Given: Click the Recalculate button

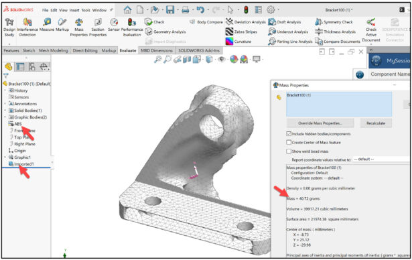Looking at the screenshot, I should (376, 123).
